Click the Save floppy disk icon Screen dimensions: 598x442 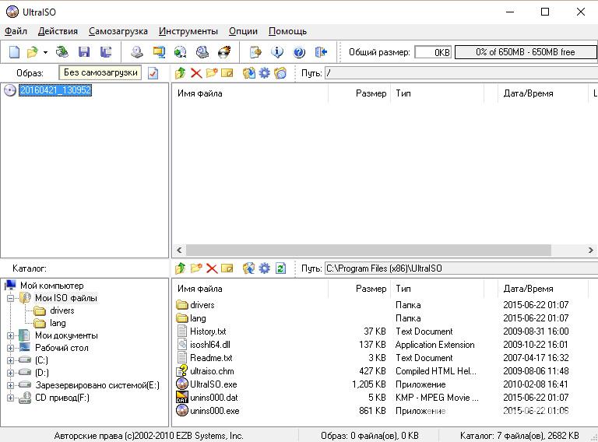click(x=83, y=52)
